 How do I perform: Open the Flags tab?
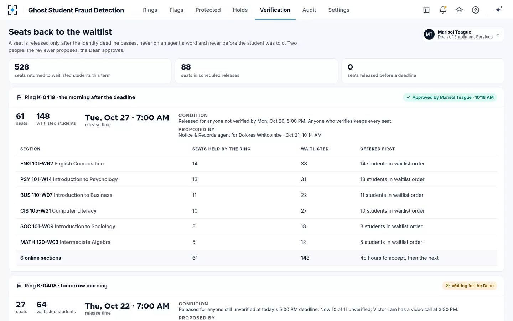(176, 10)
